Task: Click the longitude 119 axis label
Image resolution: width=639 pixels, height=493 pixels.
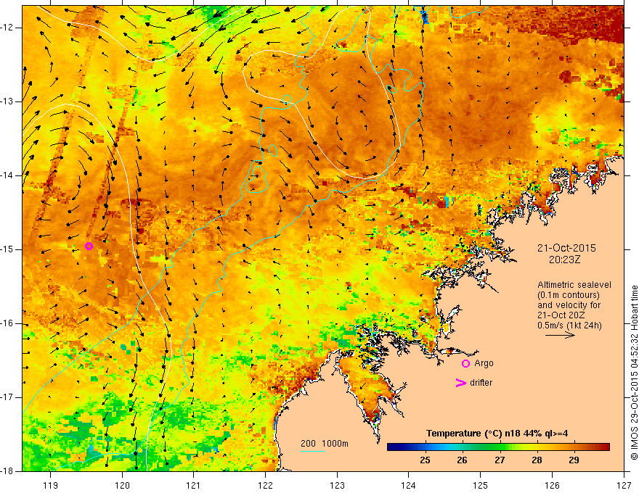Action: [51, 485]
